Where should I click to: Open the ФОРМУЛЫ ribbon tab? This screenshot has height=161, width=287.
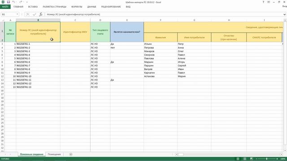click(x=77, y=7)
